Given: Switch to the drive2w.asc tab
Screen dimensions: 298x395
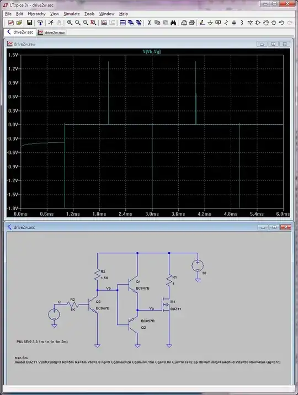Looking at the screenshot, I should coord(20,32).
